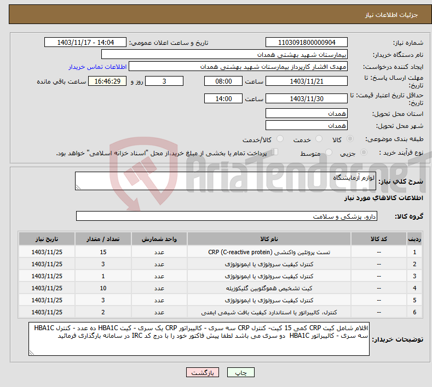
Task: Click the کیت تشخیص هموگلوبین گلیکوزیله item
Action: click(269, 288)
